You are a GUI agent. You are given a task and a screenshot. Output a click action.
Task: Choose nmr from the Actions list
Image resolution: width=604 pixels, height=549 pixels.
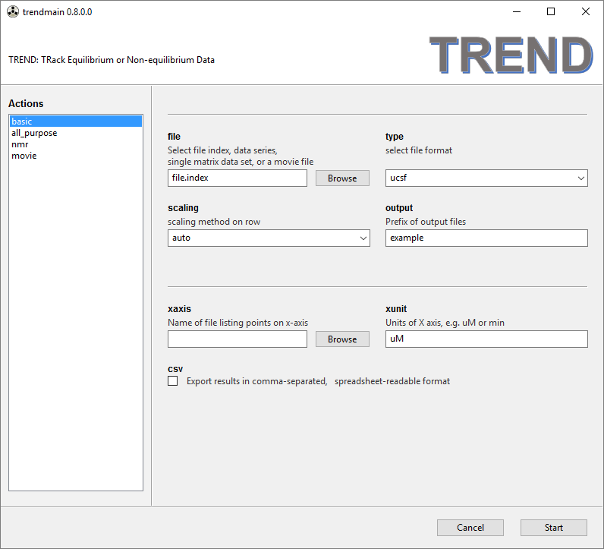(20, 144)
